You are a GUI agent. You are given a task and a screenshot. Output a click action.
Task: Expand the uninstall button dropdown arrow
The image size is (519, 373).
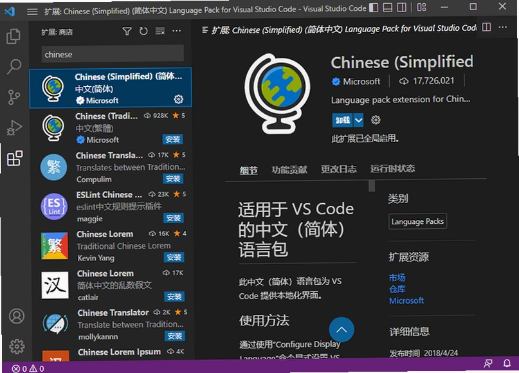click(x=358, y=120)
